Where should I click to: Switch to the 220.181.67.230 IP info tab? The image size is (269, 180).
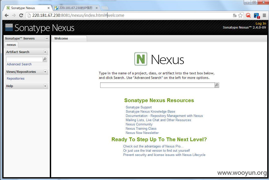click(x=75, y=8)
